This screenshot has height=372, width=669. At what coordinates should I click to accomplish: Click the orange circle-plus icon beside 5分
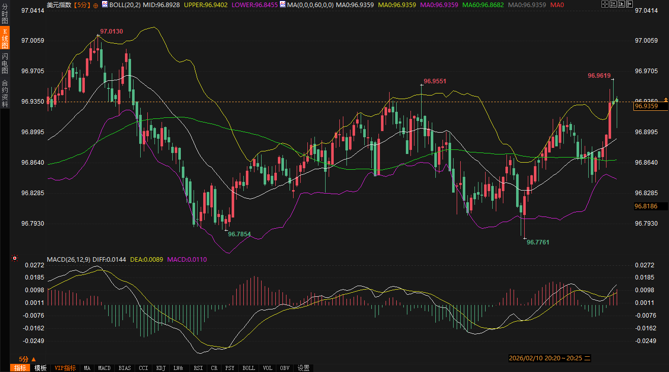95,5
